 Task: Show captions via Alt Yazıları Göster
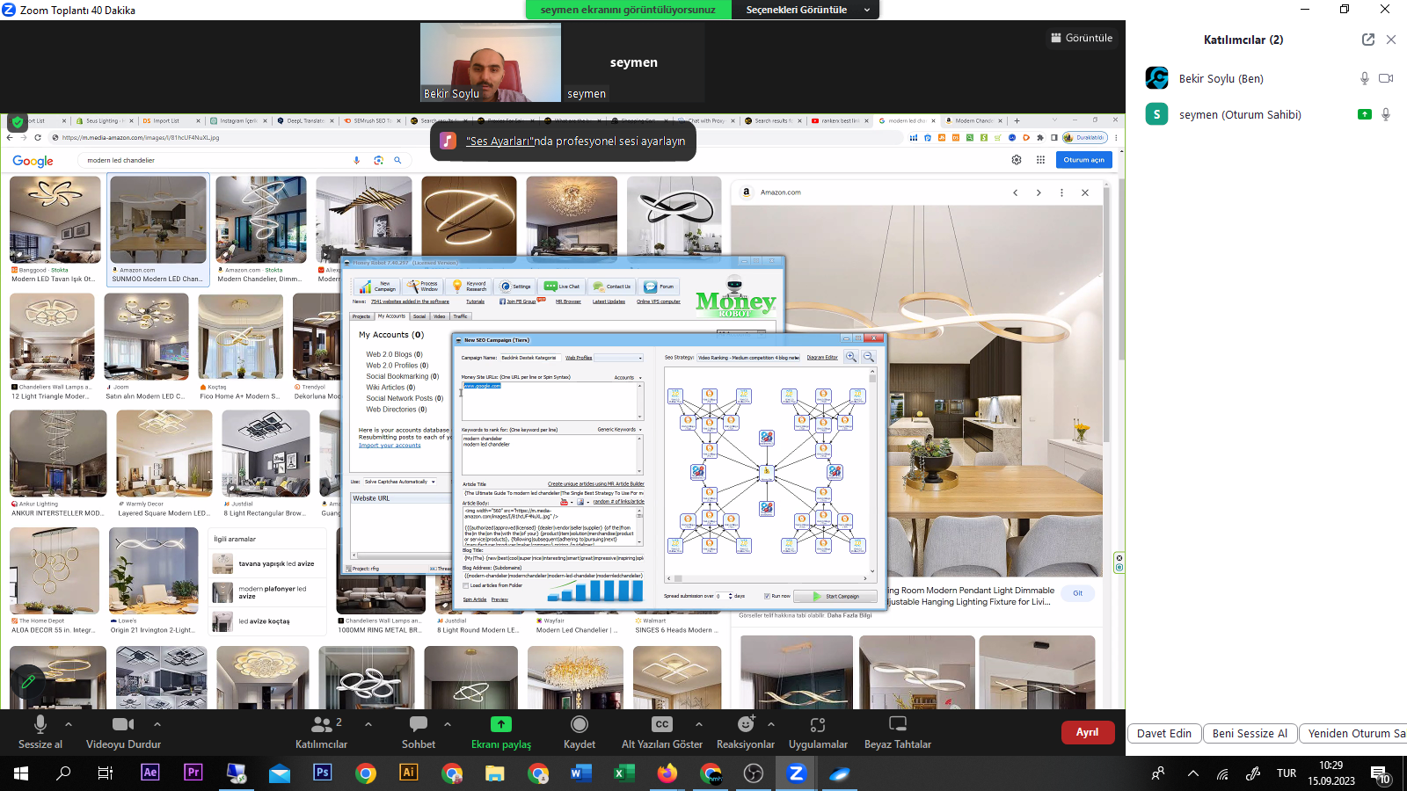pyautogui.click(x=662, y=732)
